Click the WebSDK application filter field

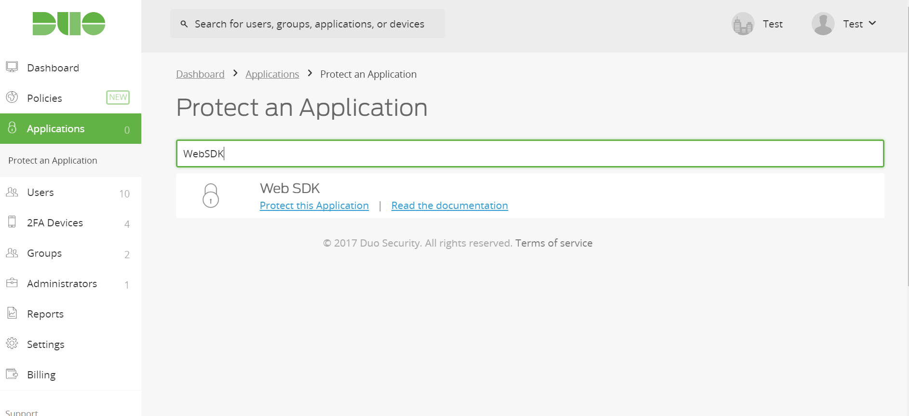529,153
